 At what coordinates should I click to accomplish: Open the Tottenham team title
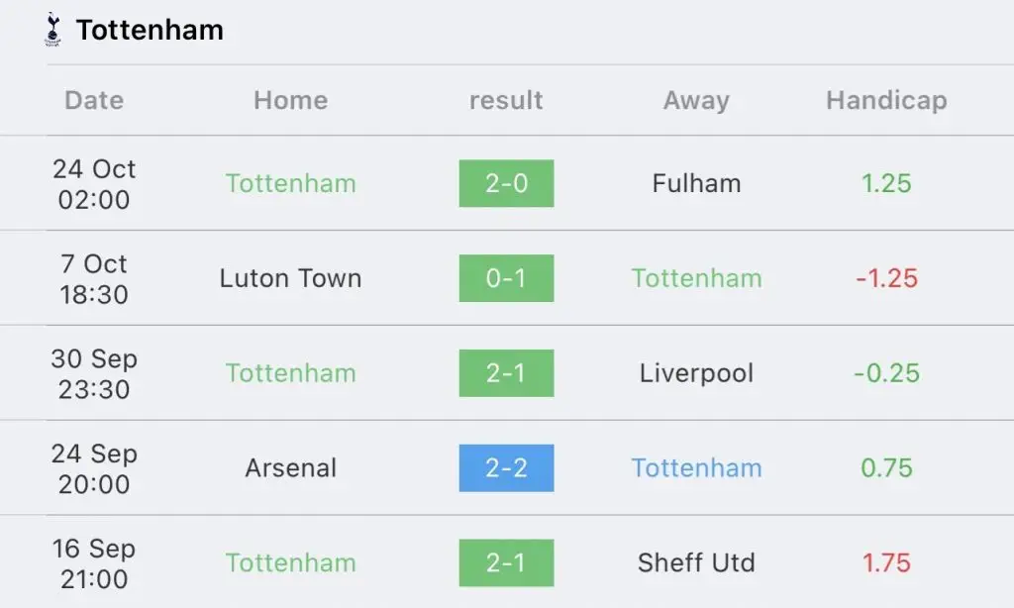pos(151,31)
